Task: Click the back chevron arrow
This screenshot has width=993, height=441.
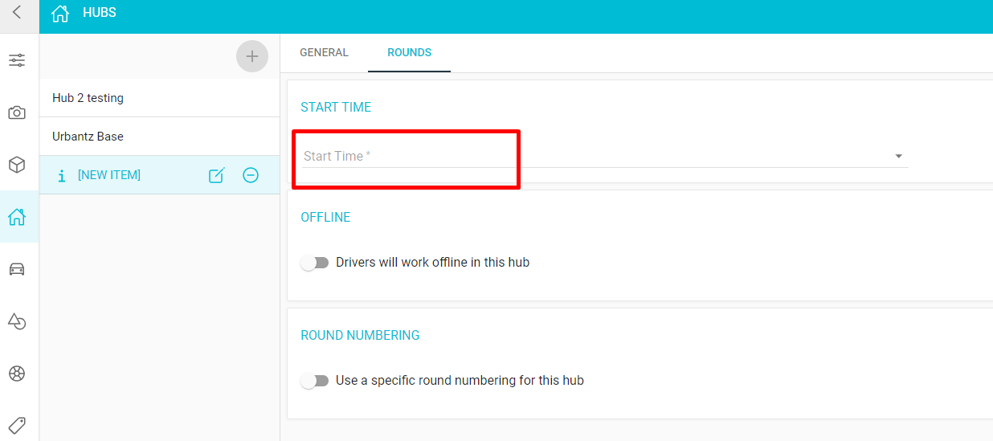Action: point(17,13)
